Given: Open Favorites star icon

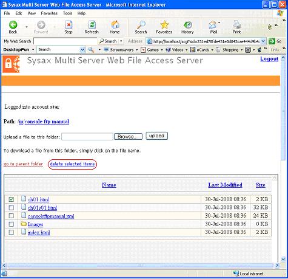Looking at the screenshot, I should coord(164,25).
